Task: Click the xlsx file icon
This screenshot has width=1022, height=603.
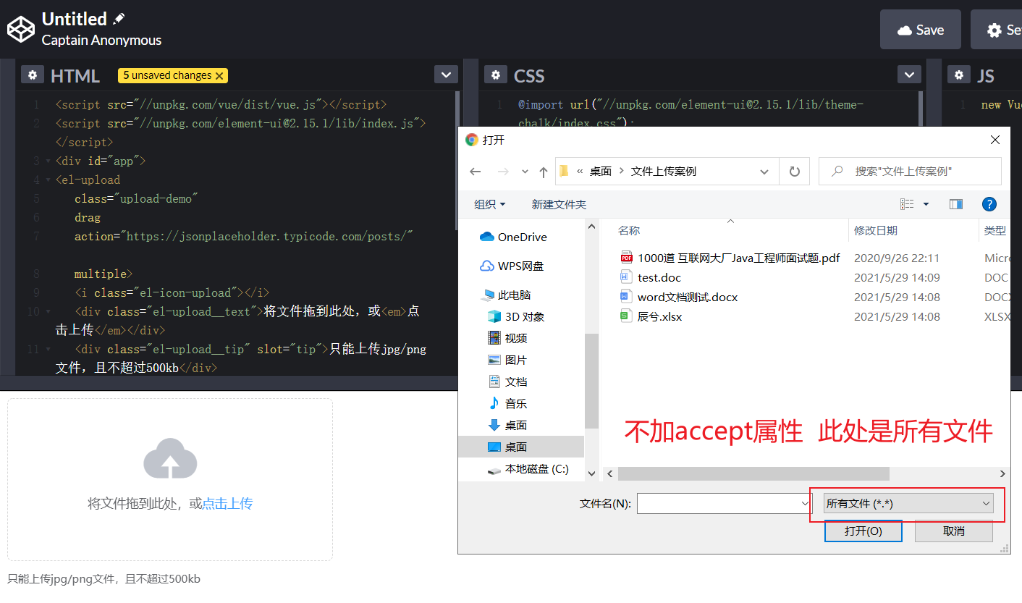Action: tap(626, 316)
